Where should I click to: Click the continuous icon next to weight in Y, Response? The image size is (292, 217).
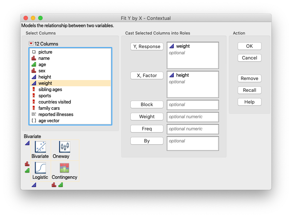[x=172, y=46]
